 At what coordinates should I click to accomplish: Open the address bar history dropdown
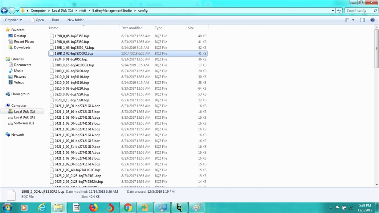click(x=333, y=10)
